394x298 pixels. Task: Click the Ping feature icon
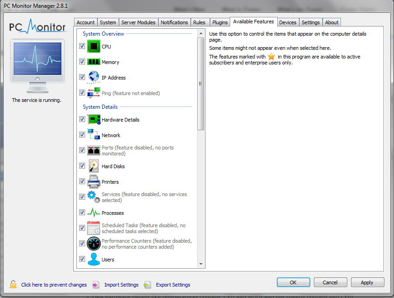[x=94, y=93]
